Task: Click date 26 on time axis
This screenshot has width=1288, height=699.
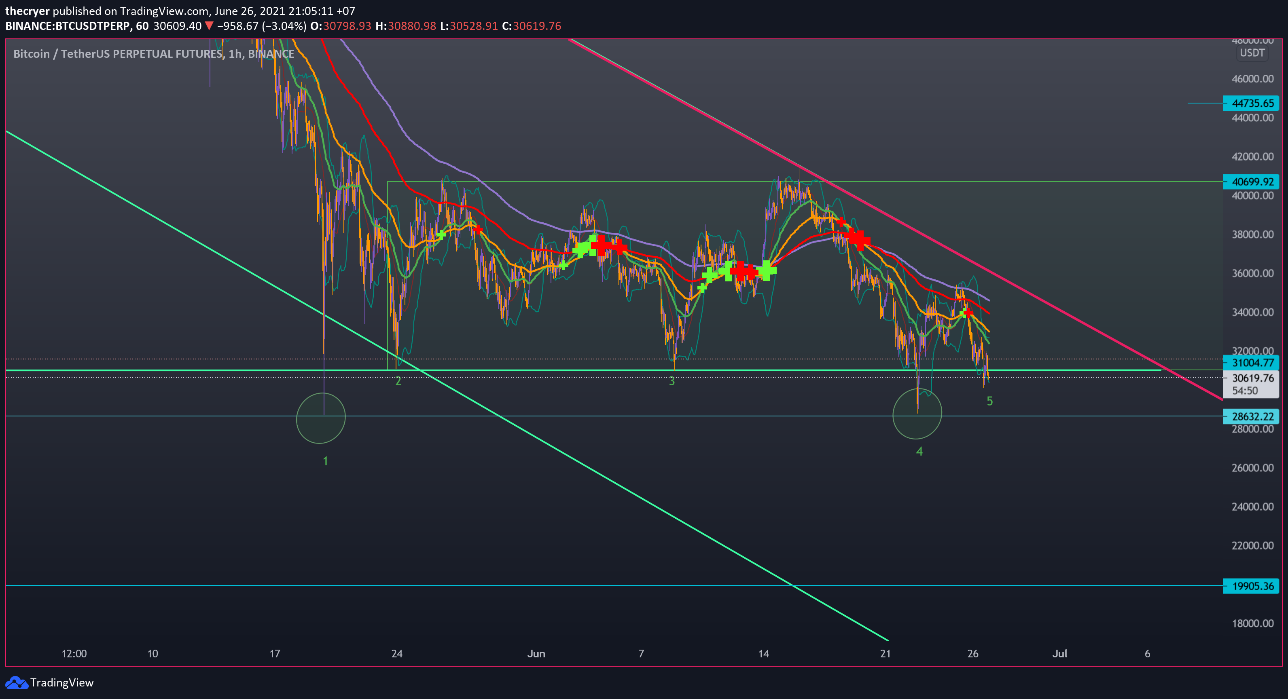Action: point(972,654)
